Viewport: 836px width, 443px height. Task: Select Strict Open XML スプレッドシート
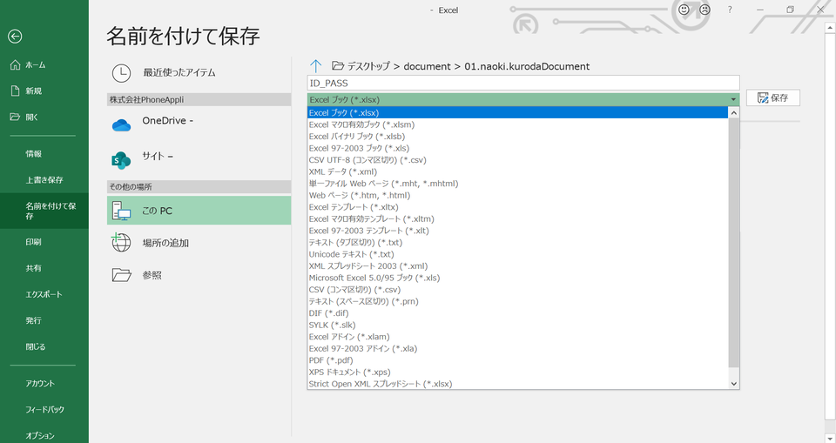coord(517,383)
